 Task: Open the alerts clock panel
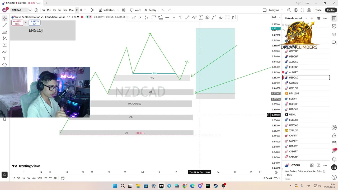(x=334, y=26)
